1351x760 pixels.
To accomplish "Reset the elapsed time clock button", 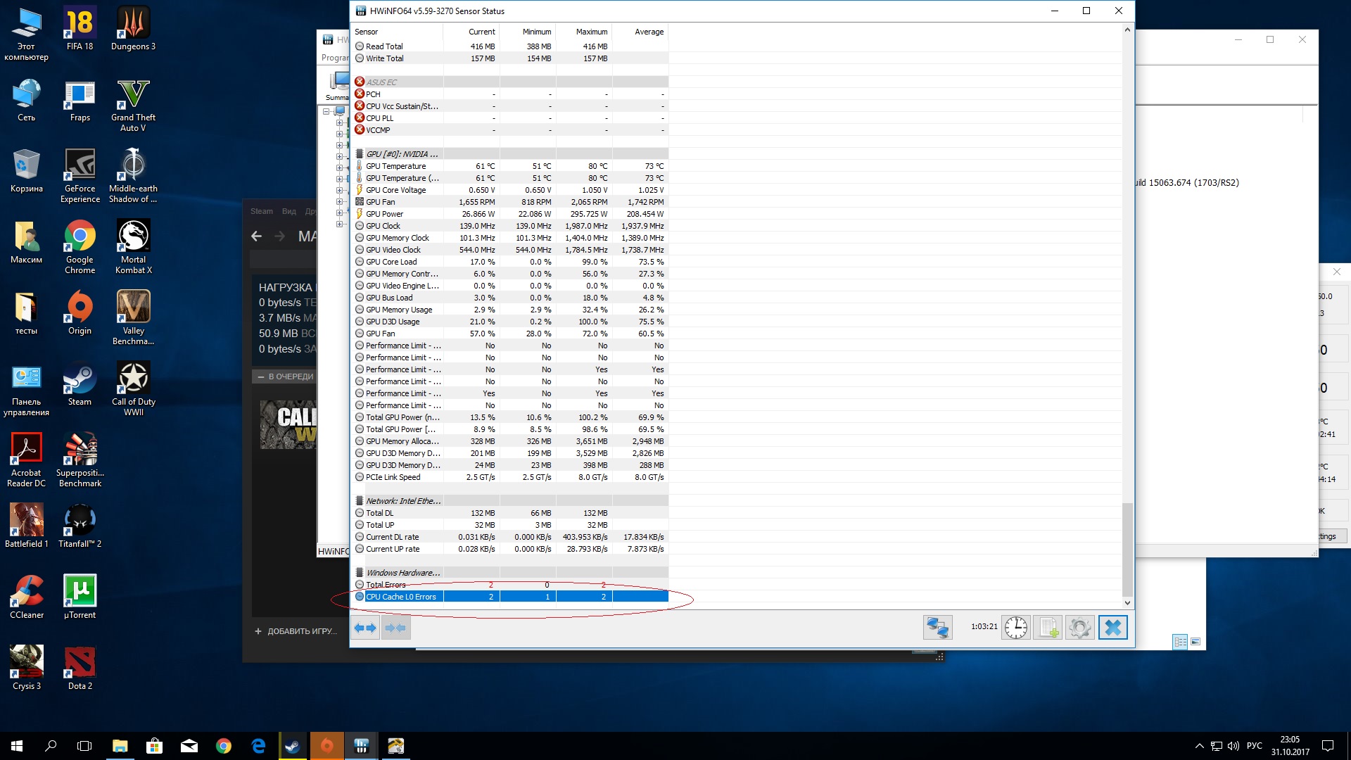I will pos(1015,627).
